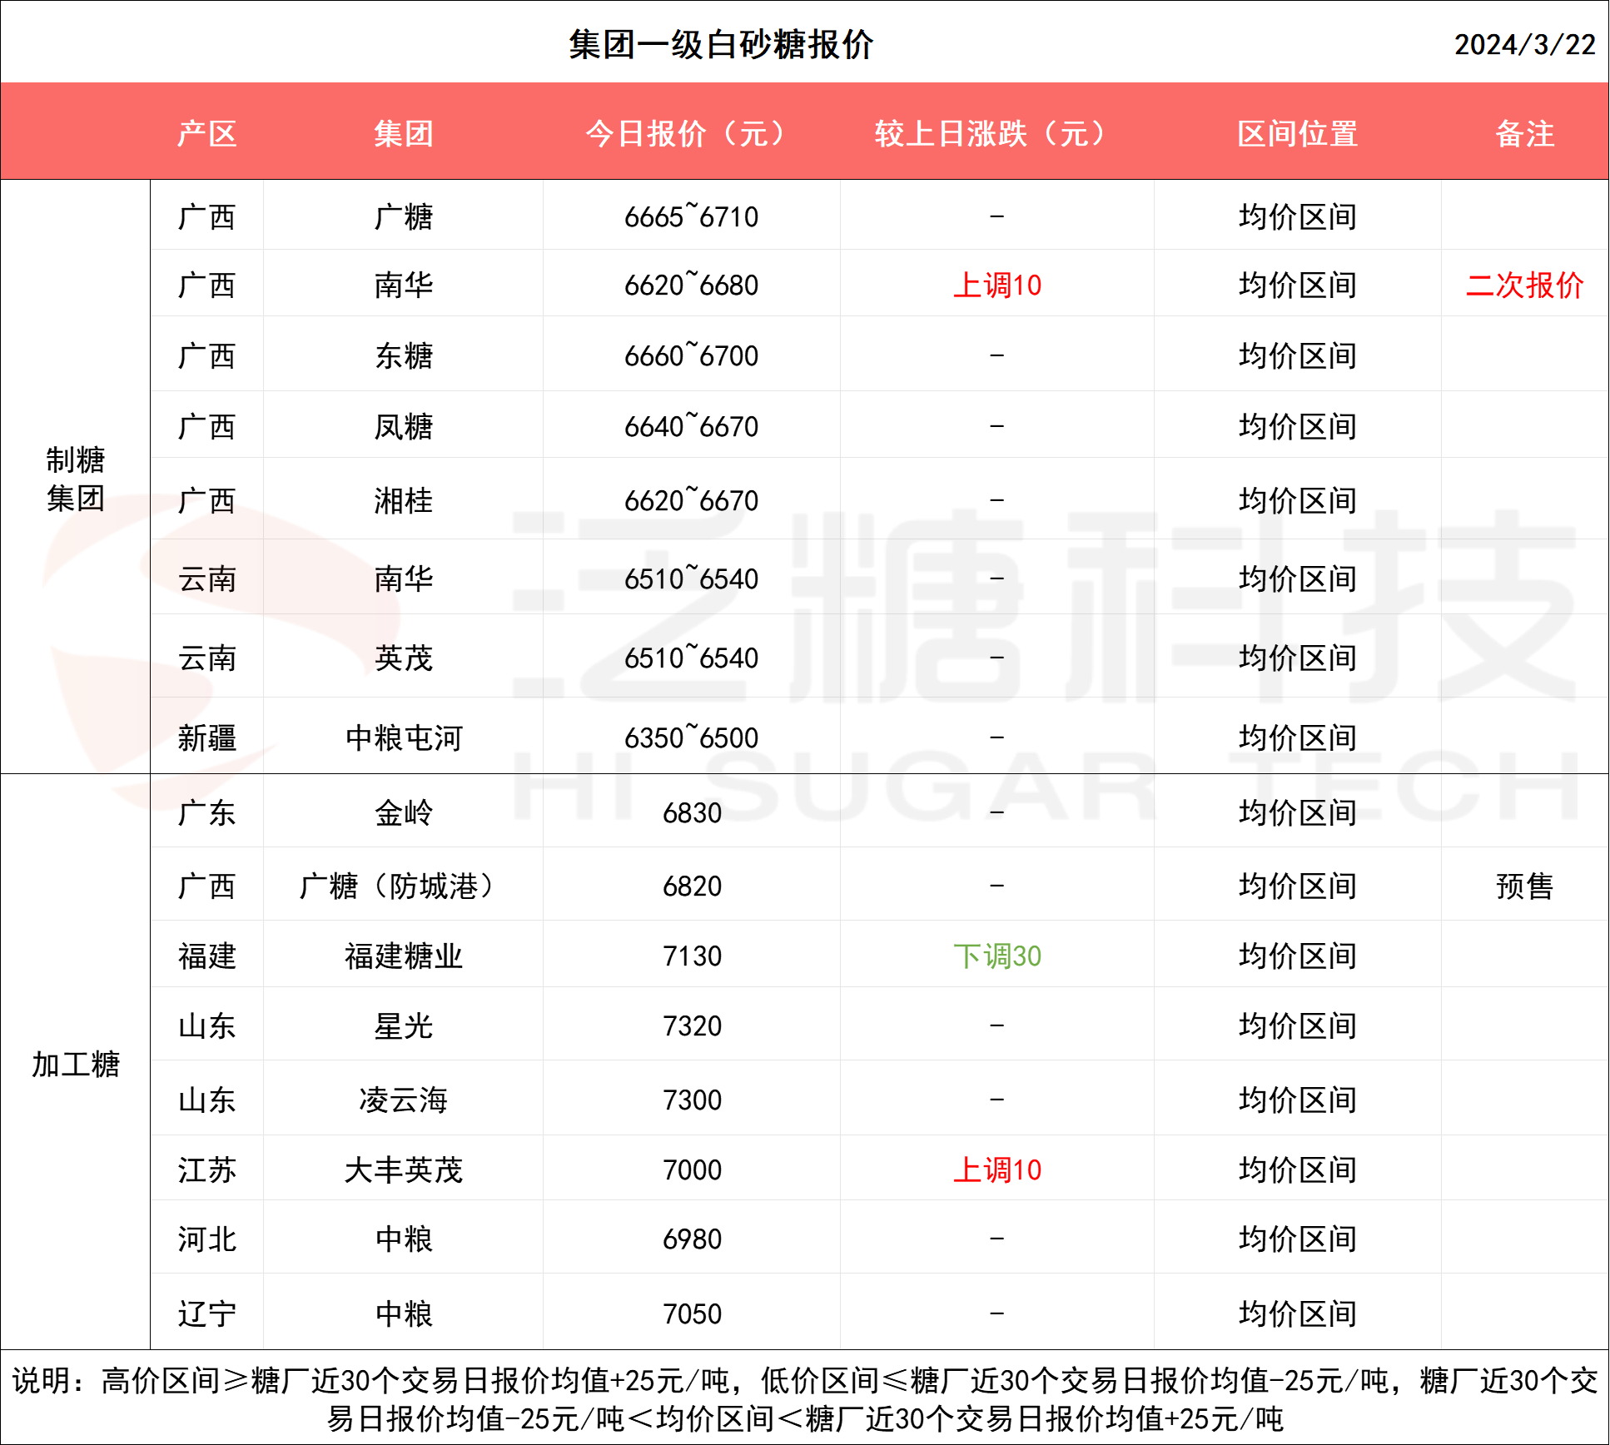Click the 区间位置 column header
Screen dimensions: 1610x1445
[1298, 133]
